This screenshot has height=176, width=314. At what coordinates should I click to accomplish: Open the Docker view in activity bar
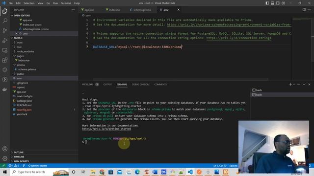[x=5, y=89]
